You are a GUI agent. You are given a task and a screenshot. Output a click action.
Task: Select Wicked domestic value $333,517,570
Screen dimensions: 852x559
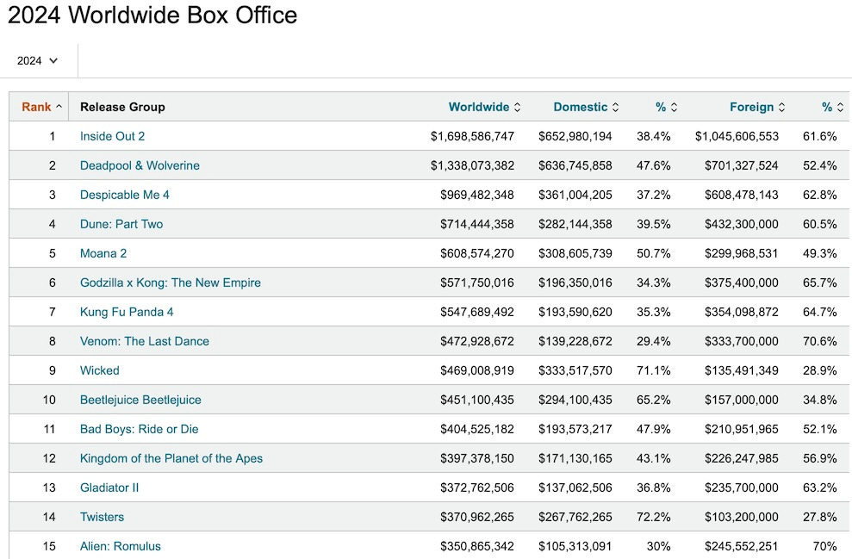click(575, 371)
